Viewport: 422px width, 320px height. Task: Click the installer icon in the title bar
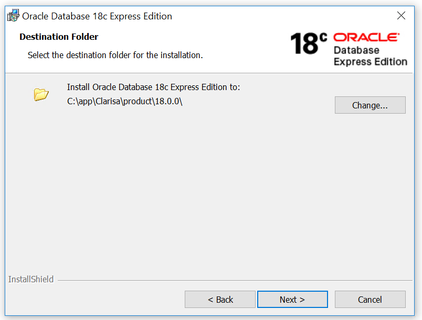pyautogui.click(x=13, y=16)
